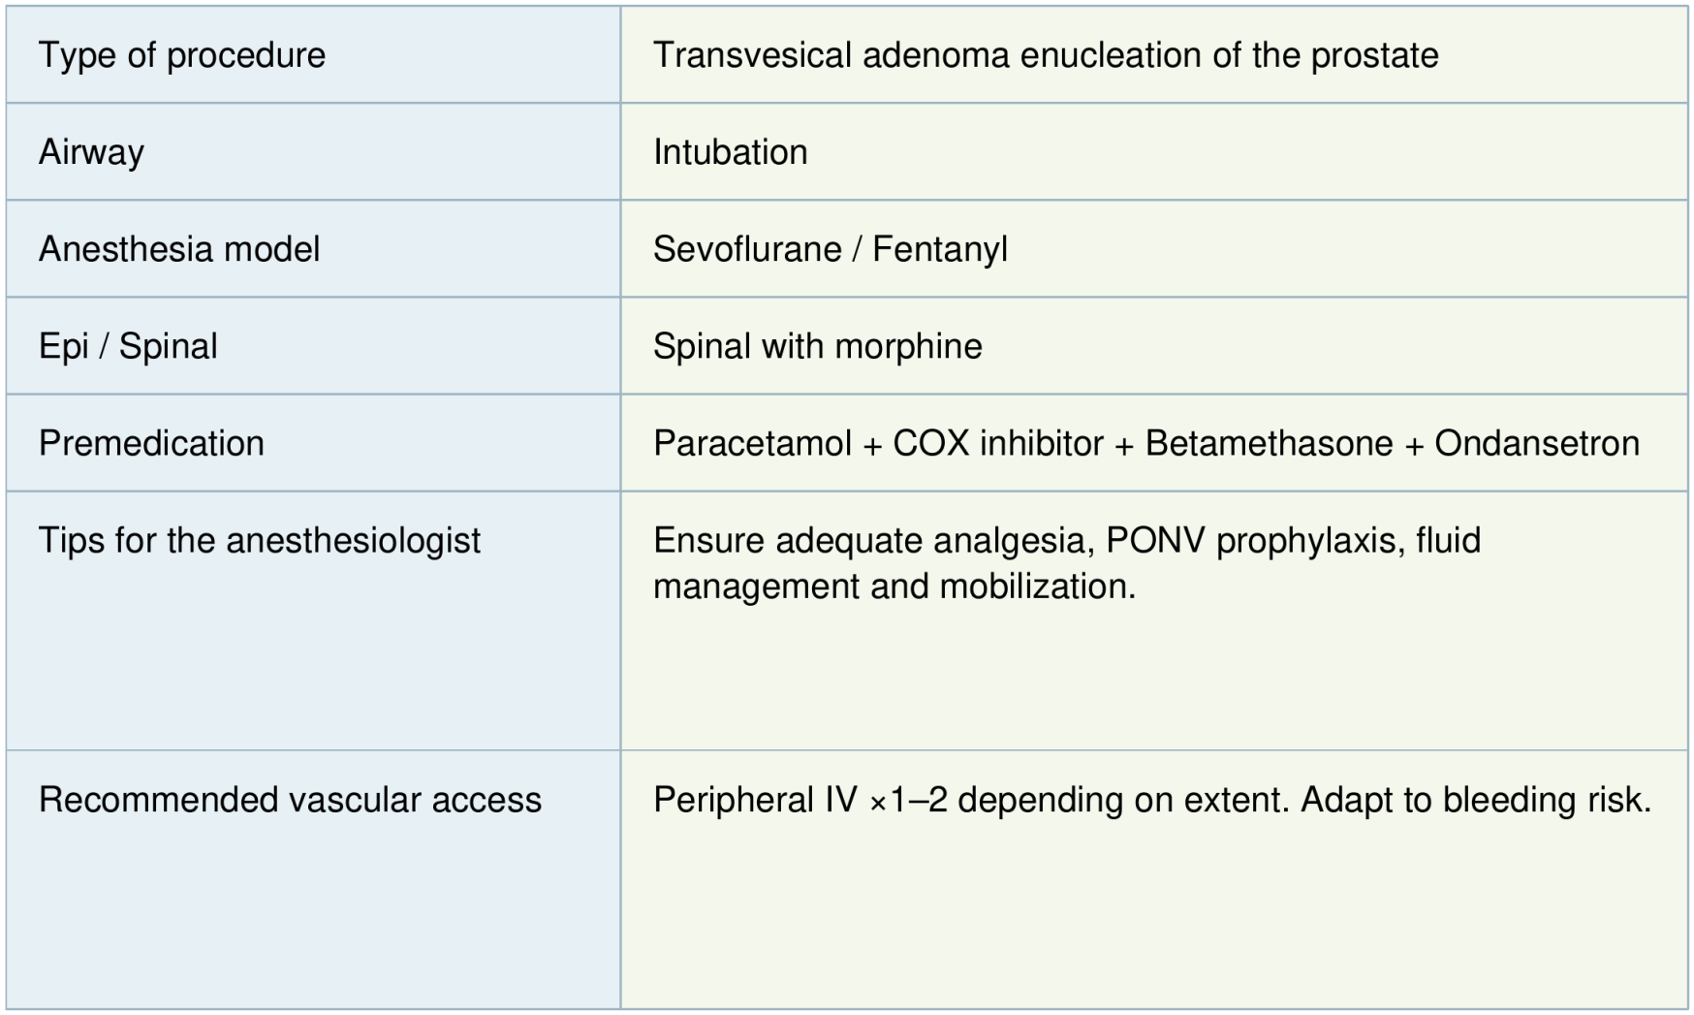
Task: Click the word 'Sevoflurane'
Action: 747,249
